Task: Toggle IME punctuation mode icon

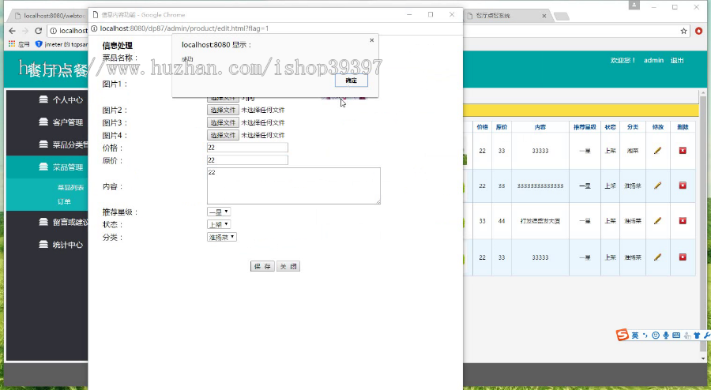Action: pos(645,336)
